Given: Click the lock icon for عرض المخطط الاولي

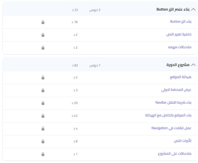Looking at the screenshot, I should (x=43, y=90).
